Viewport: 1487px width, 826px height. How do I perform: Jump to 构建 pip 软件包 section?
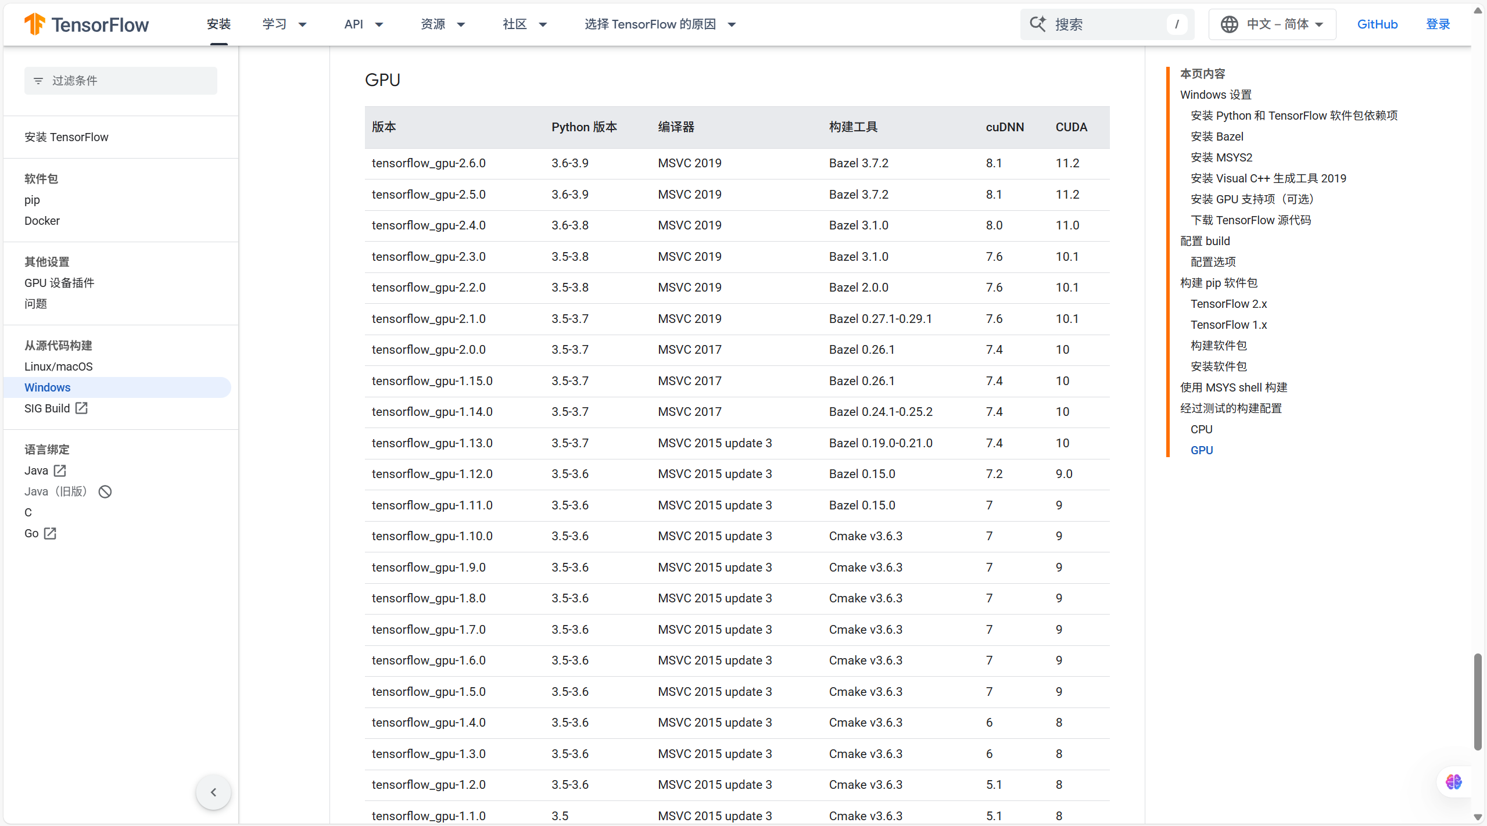click(x=1219, y=283)
